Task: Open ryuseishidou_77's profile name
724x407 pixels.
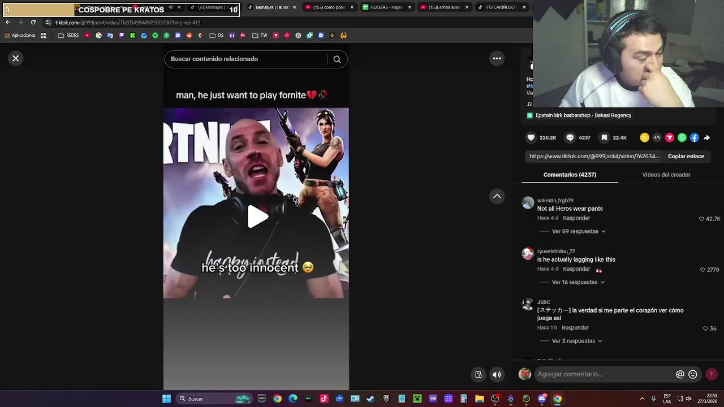Action: coord(556,252)
